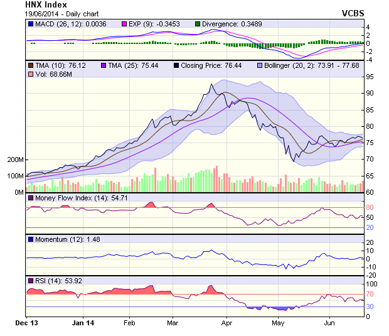Click the light blue Bollinger legend square

[x=258, y=65]
